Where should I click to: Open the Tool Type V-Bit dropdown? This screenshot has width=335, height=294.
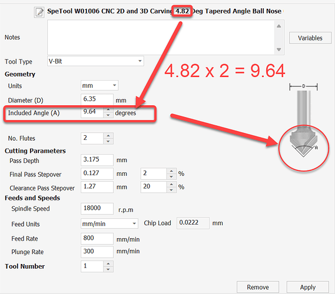tap(95, 61)
